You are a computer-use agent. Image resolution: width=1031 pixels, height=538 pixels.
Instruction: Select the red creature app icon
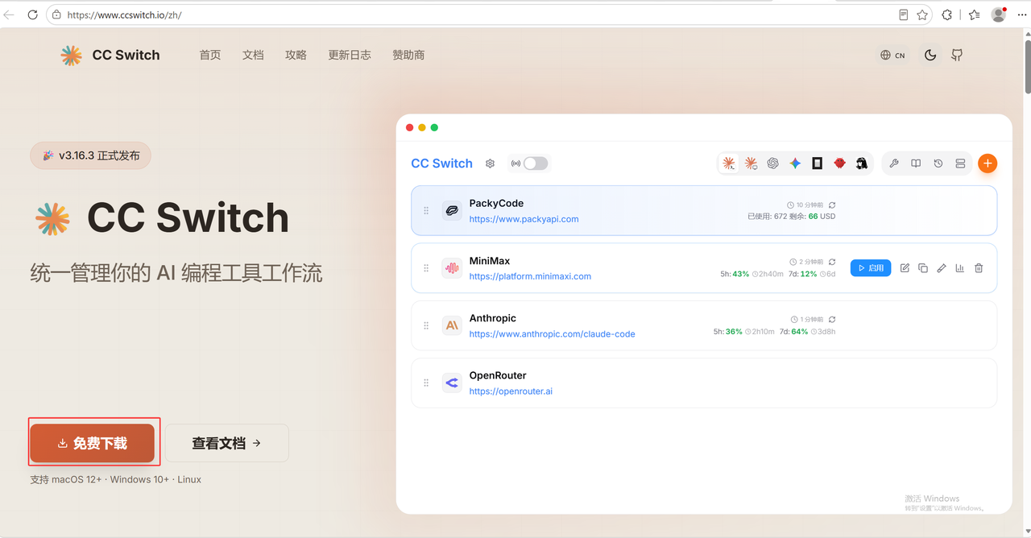(839, 163)
